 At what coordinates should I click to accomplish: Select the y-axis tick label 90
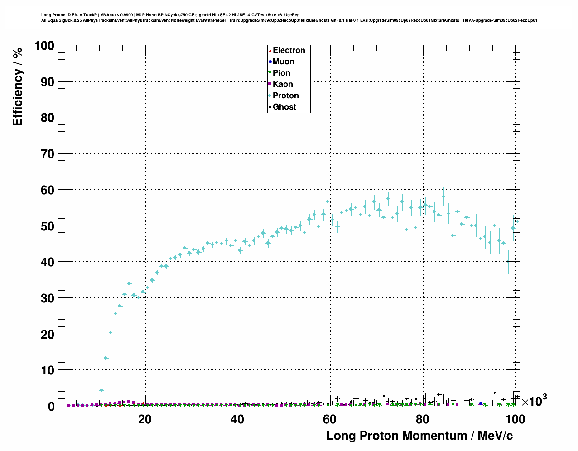point(45,82)
